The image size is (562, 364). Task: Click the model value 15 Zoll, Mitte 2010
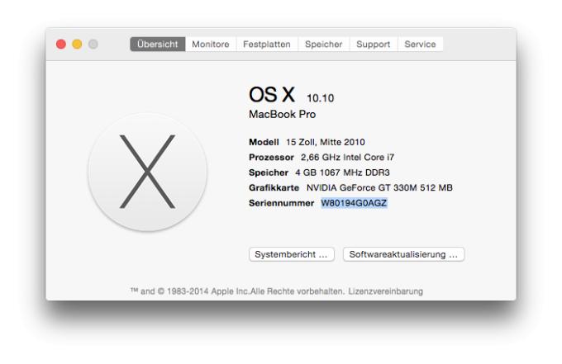tap(326, 142)
